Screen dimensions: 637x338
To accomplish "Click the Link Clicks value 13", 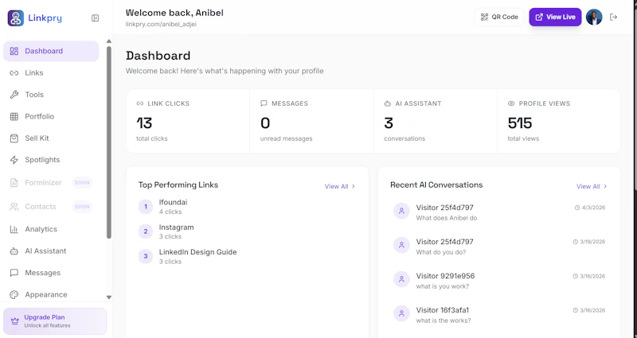I will (144, 123).
